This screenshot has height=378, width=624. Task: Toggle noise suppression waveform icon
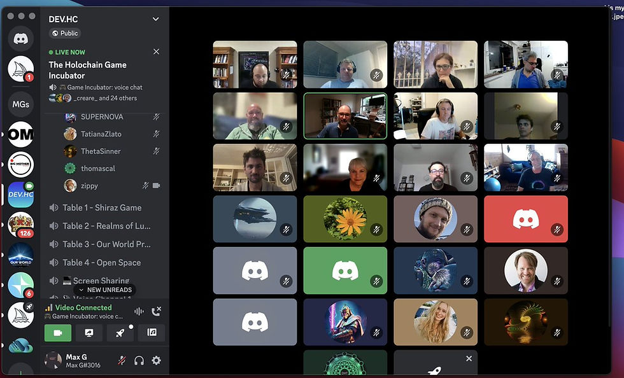point(139,312)
